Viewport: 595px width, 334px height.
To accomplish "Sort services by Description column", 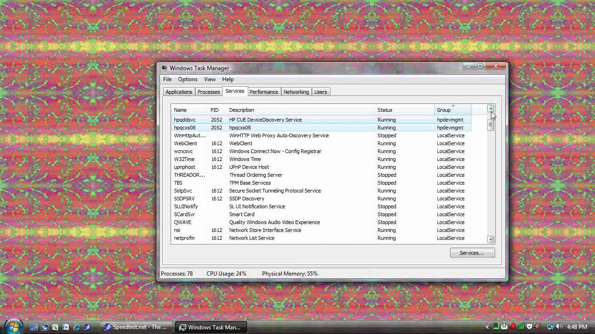I will 301,110.
